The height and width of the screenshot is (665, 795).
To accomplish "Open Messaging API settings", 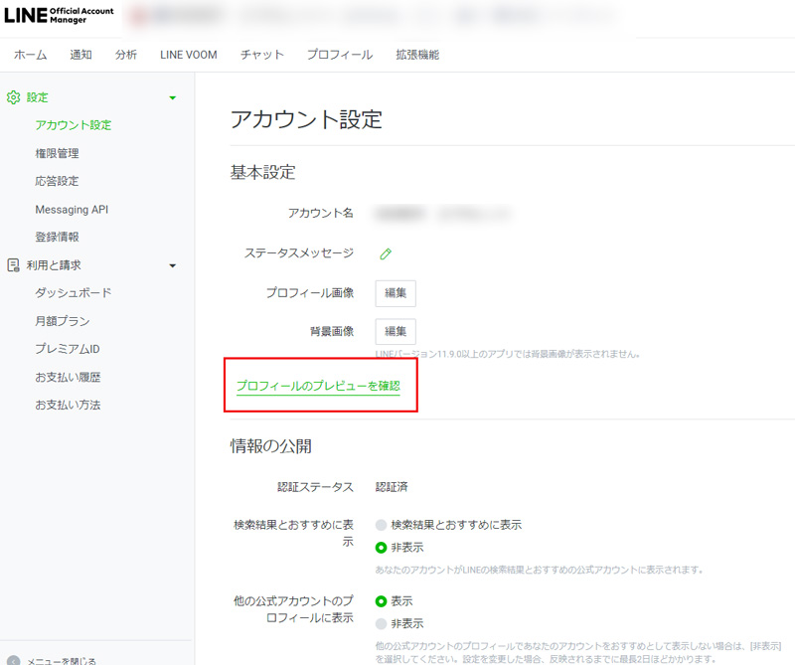I will tap(72, 210).
